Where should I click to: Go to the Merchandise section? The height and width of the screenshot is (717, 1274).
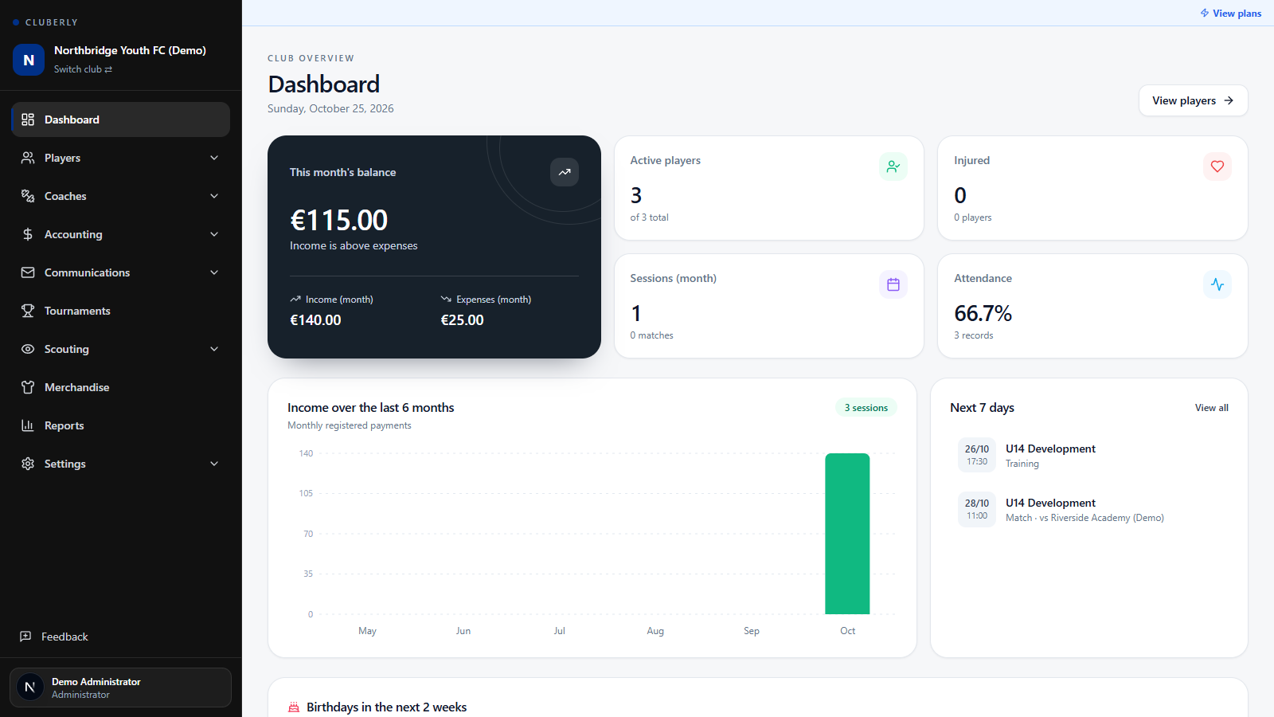[x=121, y=387]
